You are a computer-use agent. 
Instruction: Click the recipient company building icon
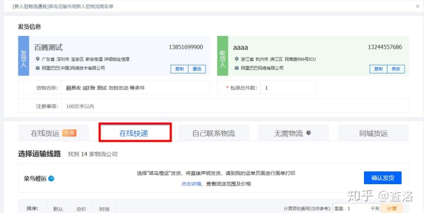237,68
